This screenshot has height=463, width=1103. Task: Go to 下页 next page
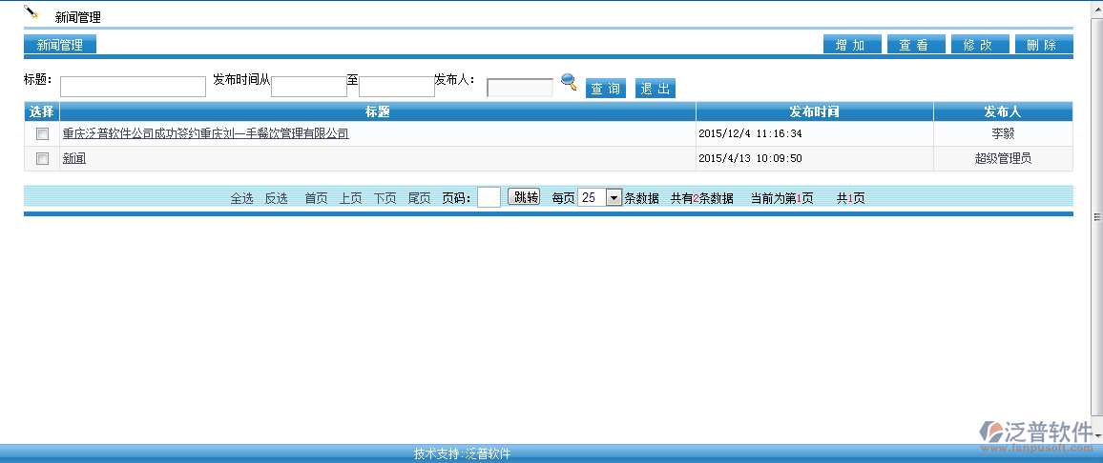[385, 199]
